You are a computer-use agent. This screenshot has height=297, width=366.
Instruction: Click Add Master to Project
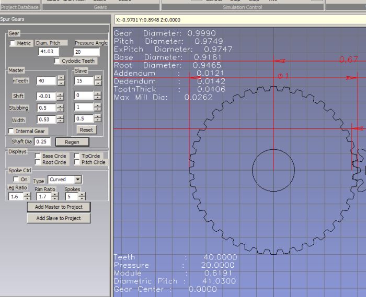59,207
